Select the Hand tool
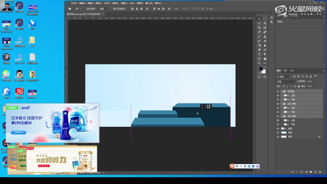 click(265, 58)
